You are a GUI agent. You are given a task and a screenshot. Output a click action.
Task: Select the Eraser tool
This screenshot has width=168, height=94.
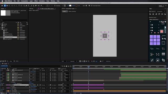coord(36,5)
